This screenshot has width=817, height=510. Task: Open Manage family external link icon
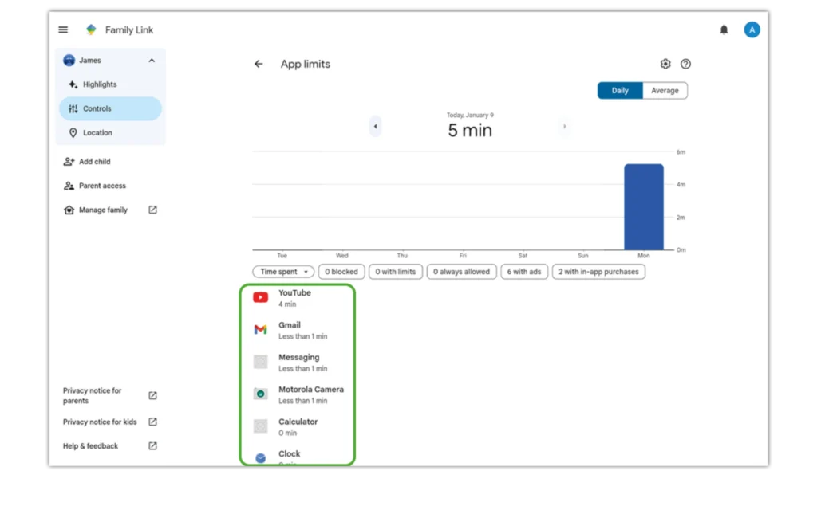(152, 210)
